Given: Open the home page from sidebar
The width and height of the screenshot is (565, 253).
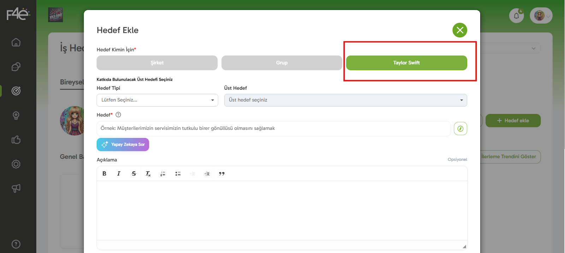Looking at the screenshot, I should point(16,42).
